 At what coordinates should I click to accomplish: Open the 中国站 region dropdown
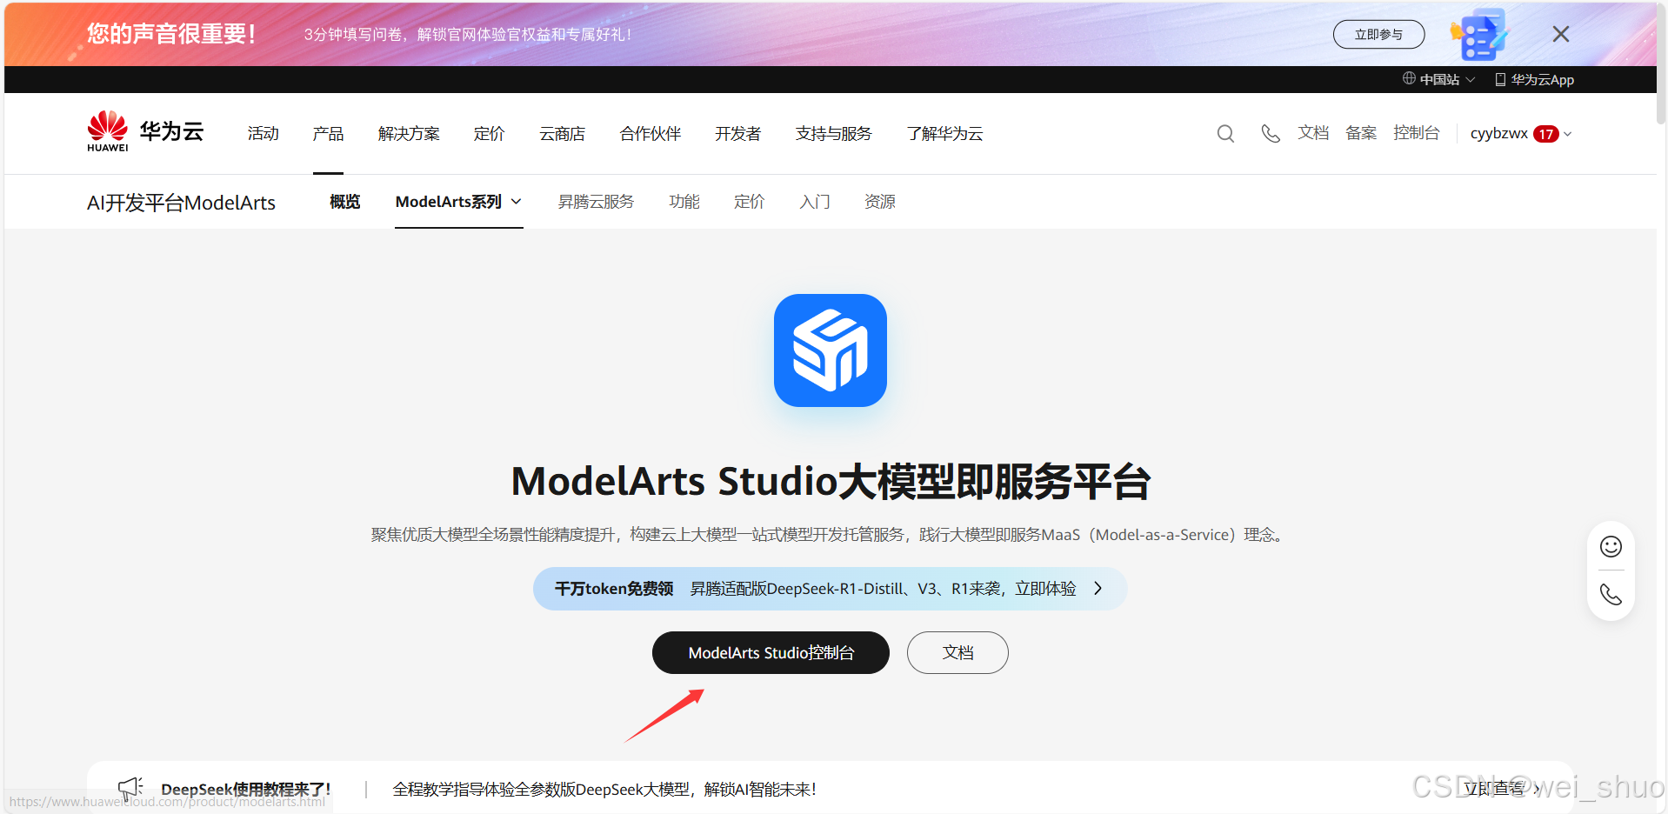click(x=1439, y=79)
